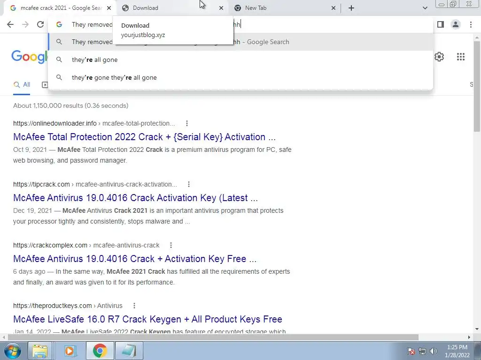Open result options for tipcrack.com
Screen dimensions: 481x360
pyautogui.click(x=189, y=184)
